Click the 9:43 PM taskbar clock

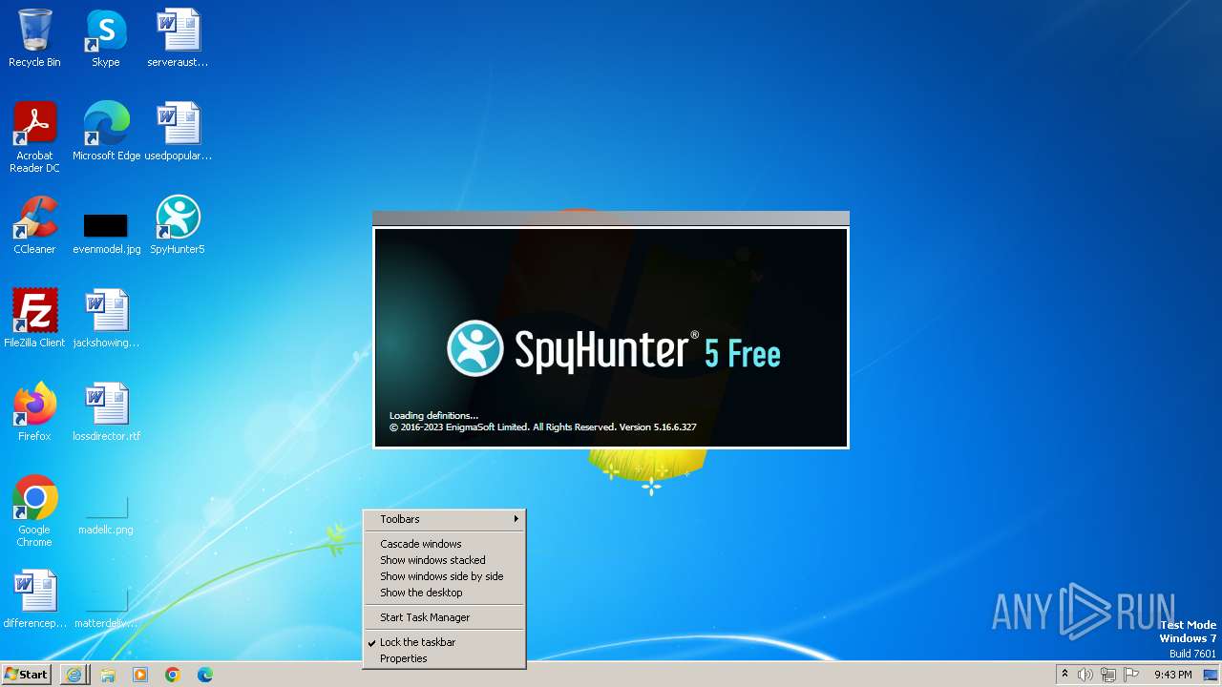1172,675
